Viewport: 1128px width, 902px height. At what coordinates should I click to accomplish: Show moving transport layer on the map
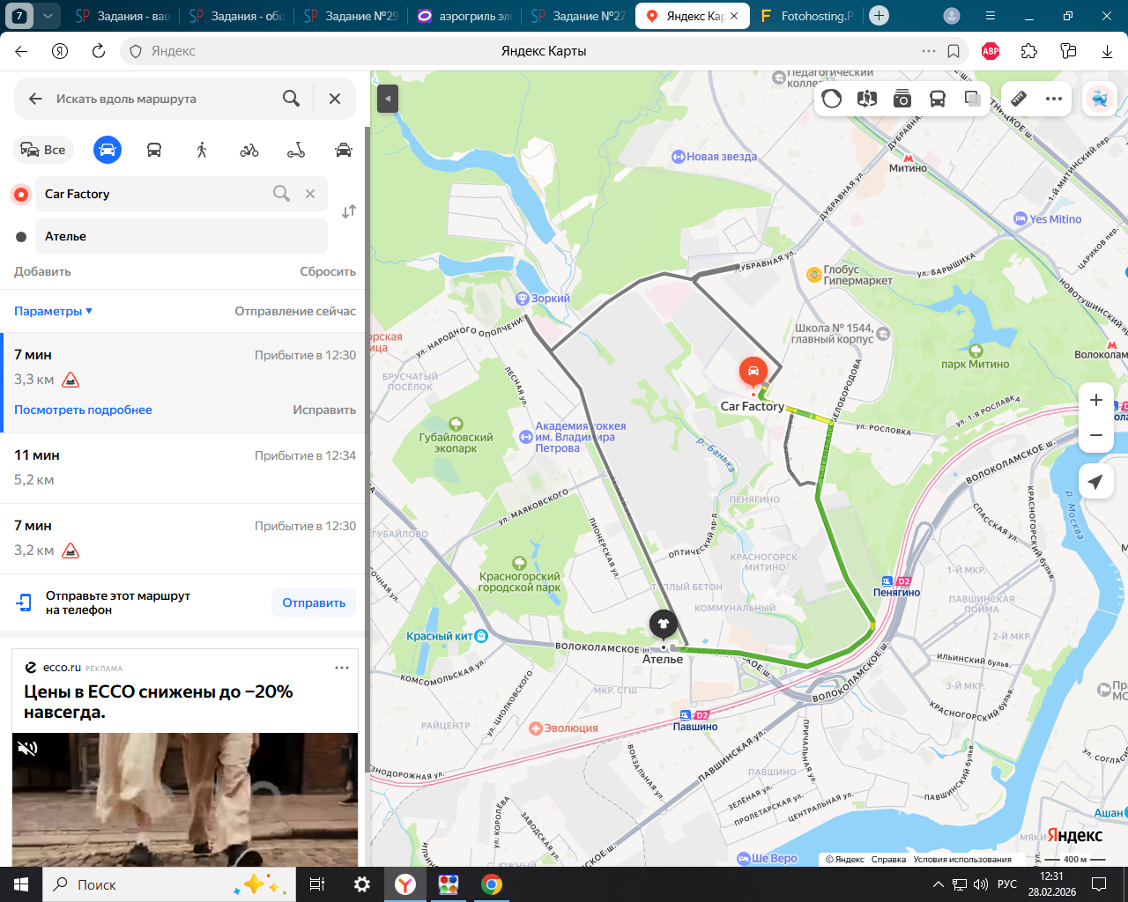[938, 99]
